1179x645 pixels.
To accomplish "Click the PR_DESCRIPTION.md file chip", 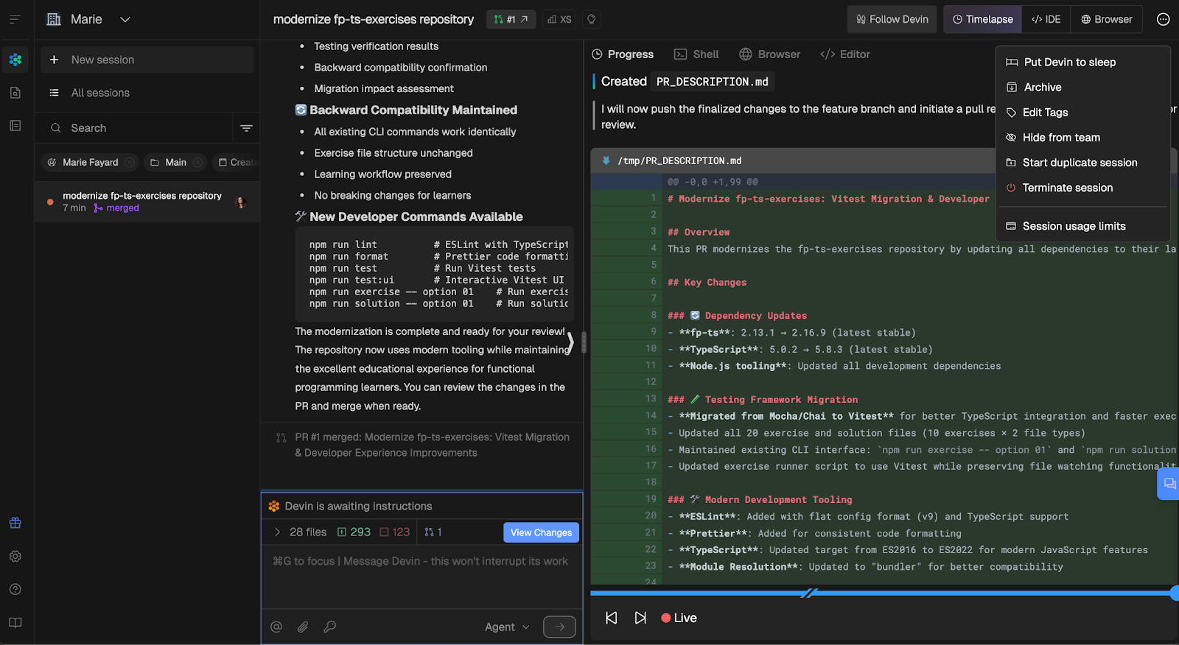I will [x=712, y=82].
